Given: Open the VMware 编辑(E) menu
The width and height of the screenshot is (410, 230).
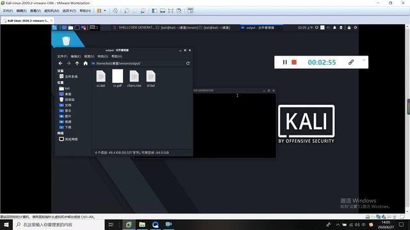Looking at the screenshot, I should pyautogui.click(x=21, y=11).
